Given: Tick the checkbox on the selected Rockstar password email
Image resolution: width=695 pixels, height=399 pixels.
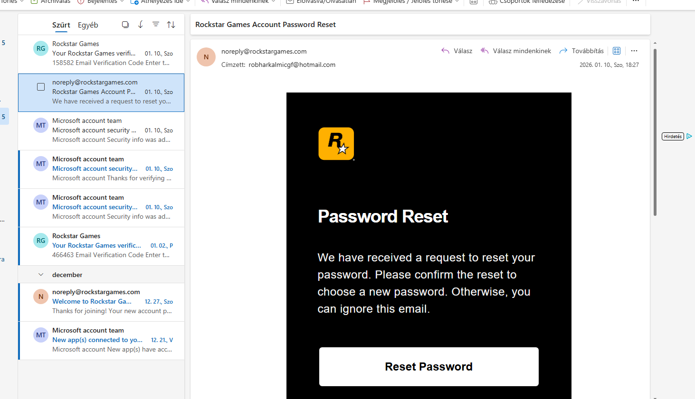Looking at the screenshot, I should (x=41, y=87).
